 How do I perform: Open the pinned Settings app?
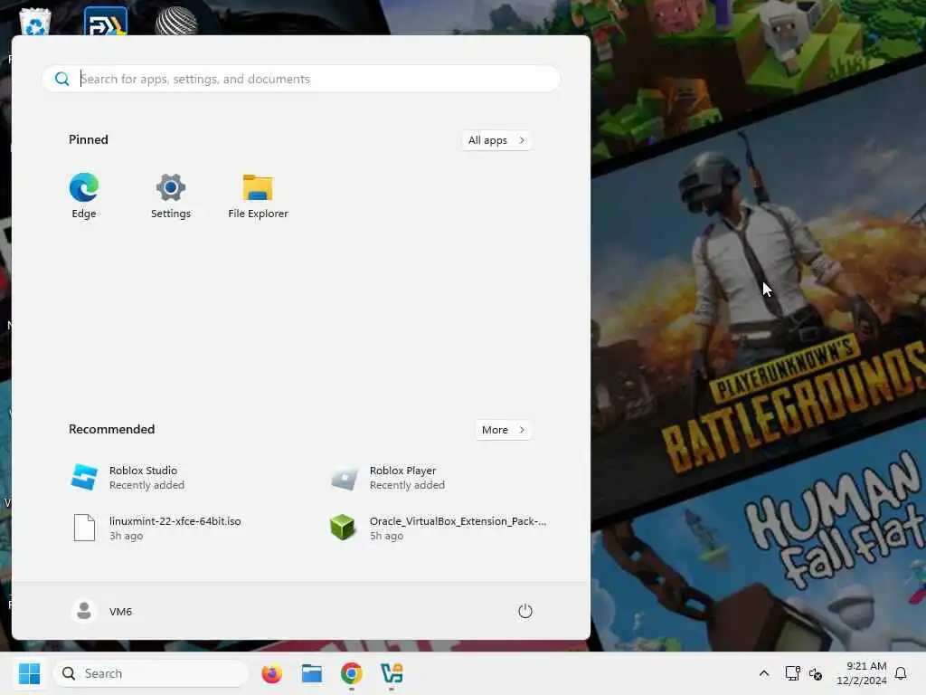coord(171,195)
